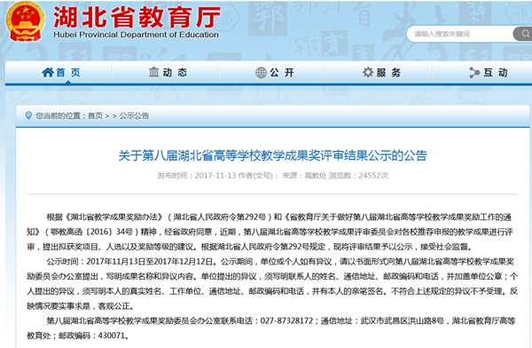Click the magnifier search button

point(523,34)
